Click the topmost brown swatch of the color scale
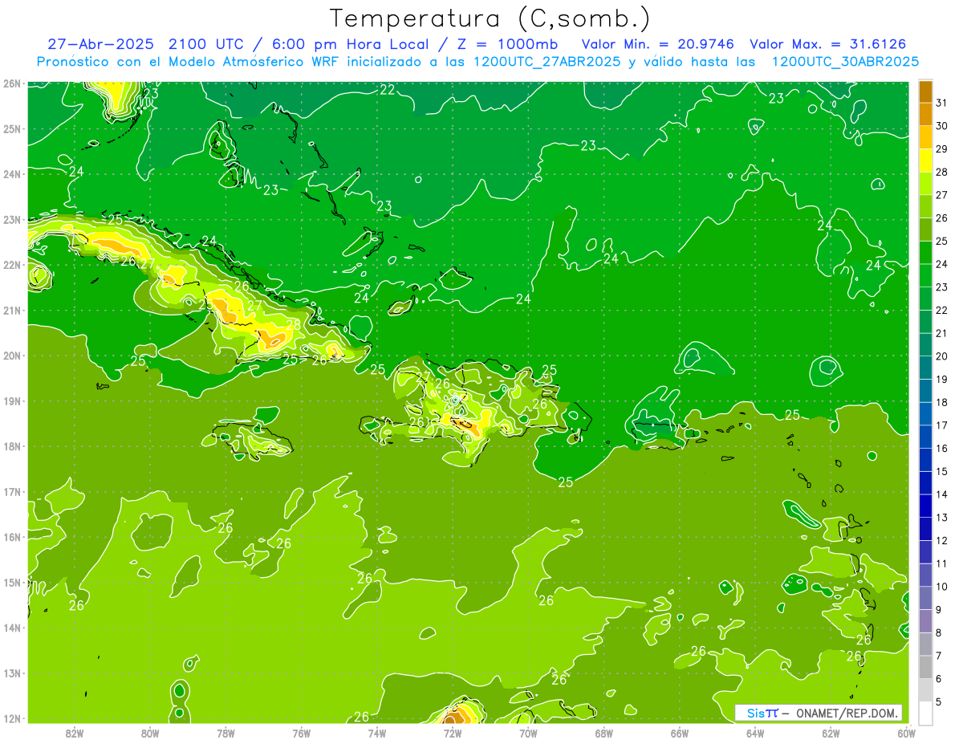This screenshot has width=963, height=744. pos(925,91)
